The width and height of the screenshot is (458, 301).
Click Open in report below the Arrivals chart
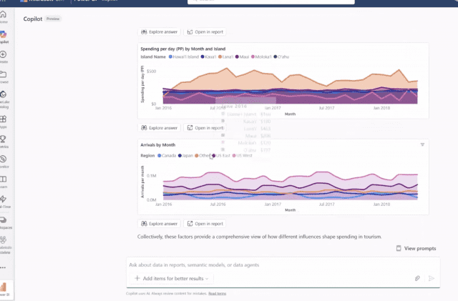pos(205,224)
